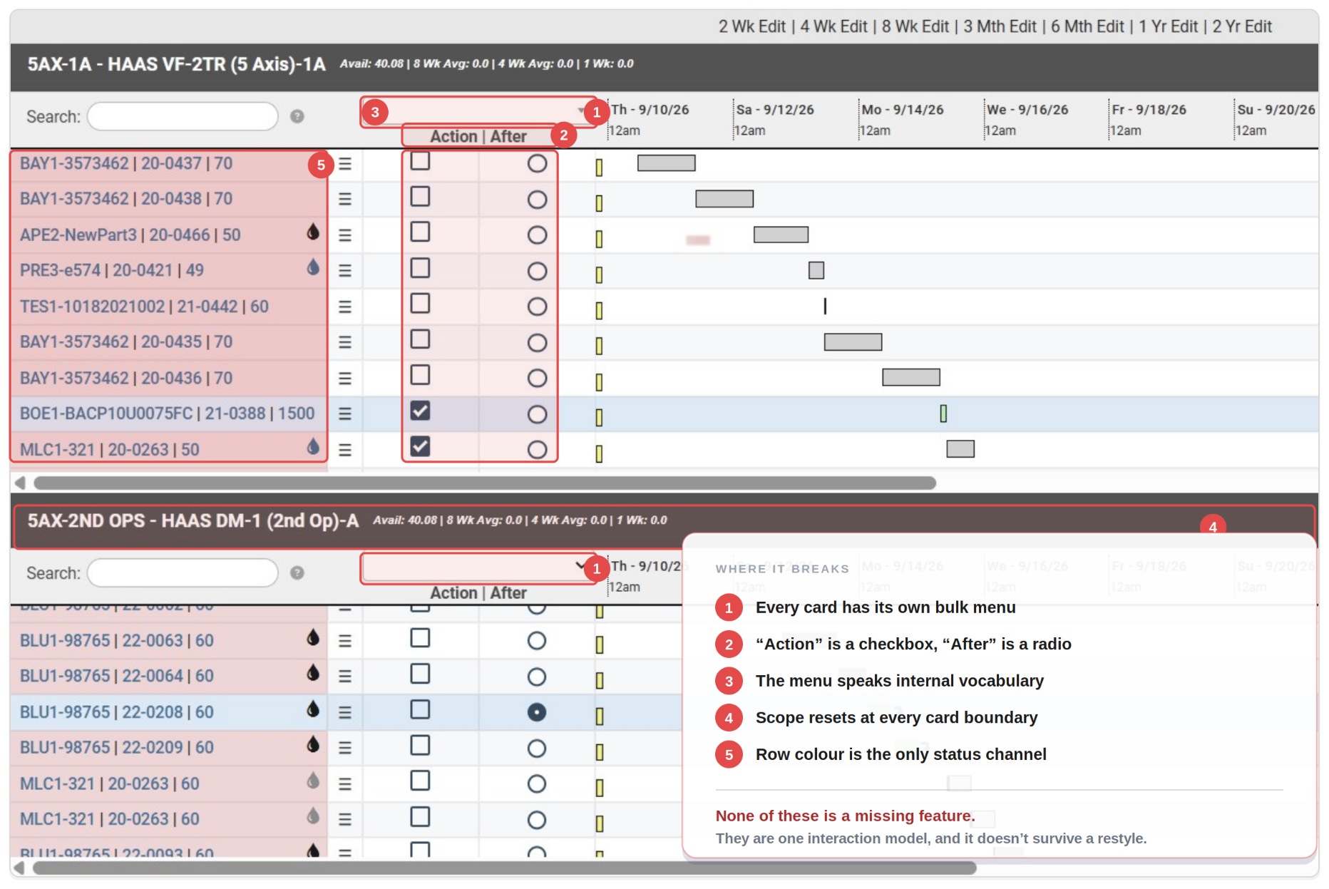Click the drop icon on BLU1-98765 22-0208 row
The width and height of the screenshot is (1329, 889).
[313, 709]
